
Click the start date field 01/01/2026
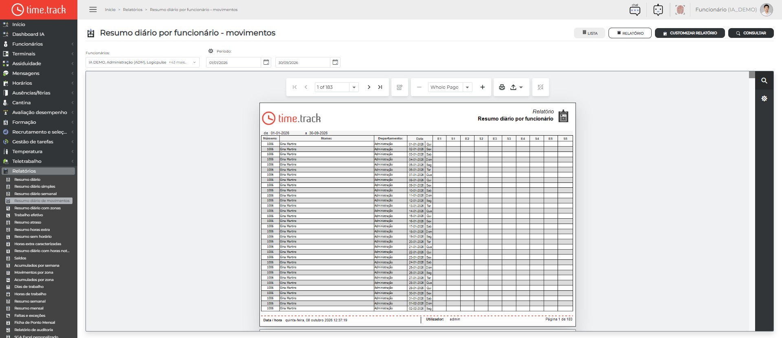coord(233,62)
